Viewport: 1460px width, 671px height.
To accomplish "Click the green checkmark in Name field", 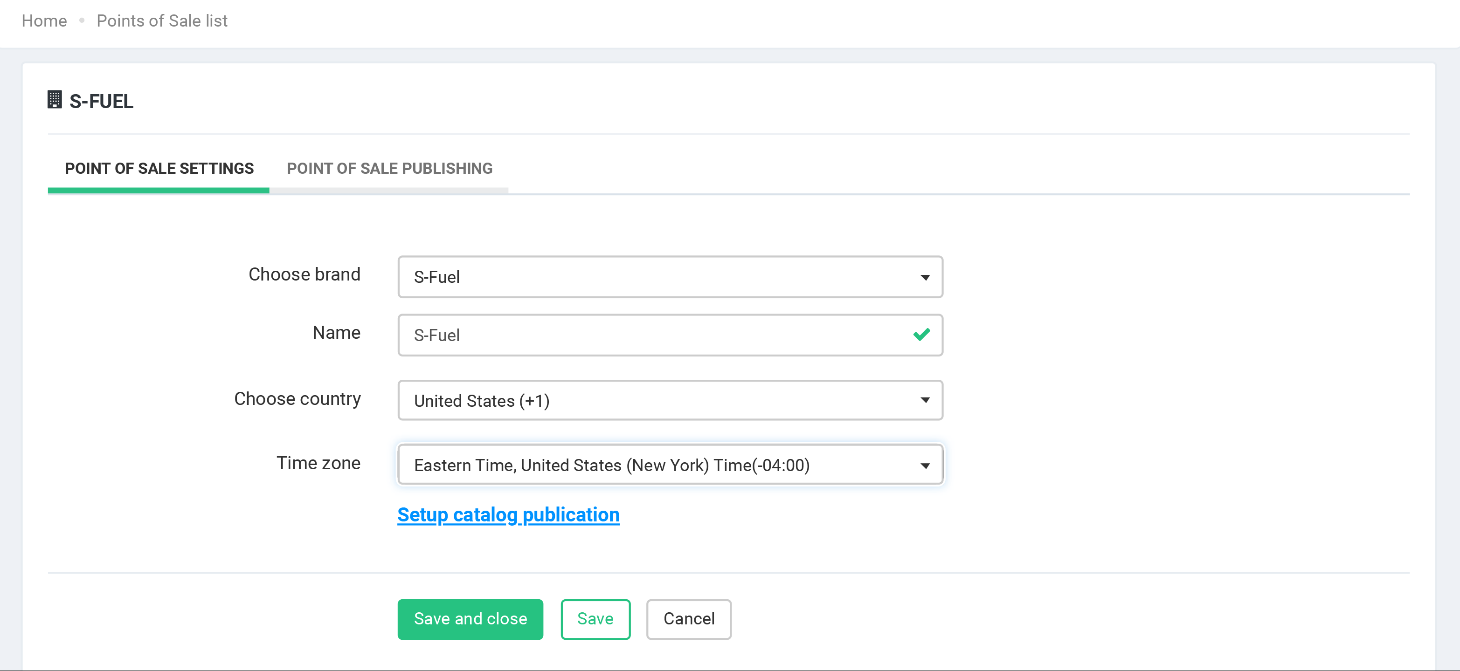I will [921, 335].
